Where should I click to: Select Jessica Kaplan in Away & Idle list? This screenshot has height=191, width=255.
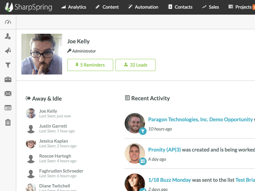(54, 141)
